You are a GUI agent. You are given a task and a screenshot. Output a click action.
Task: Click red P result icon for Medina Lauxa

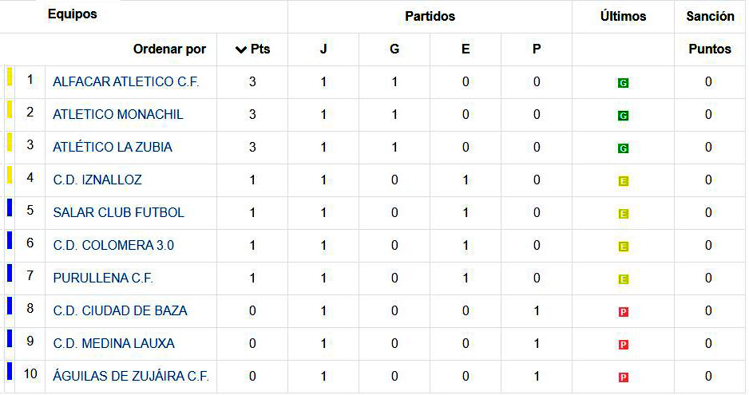tap(623, 345)
